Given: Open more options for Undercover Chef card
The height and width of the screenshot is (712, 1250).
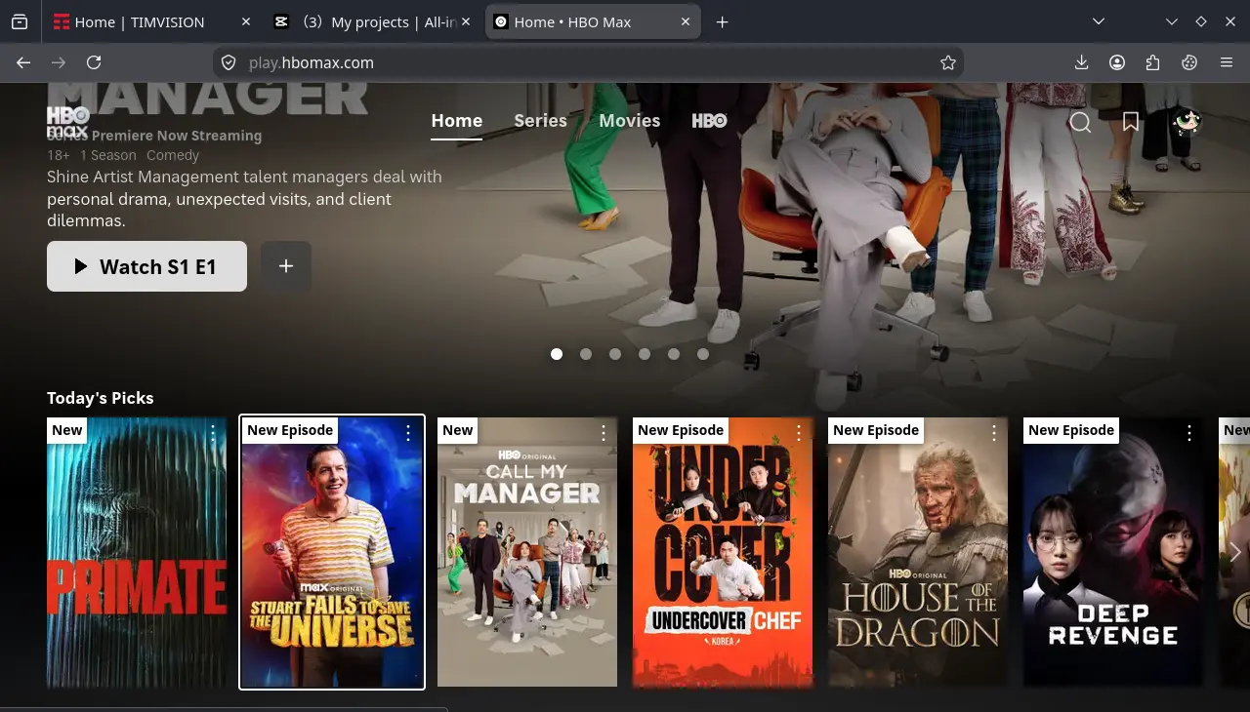Looking at the screenshot, I should coord(799,434).
